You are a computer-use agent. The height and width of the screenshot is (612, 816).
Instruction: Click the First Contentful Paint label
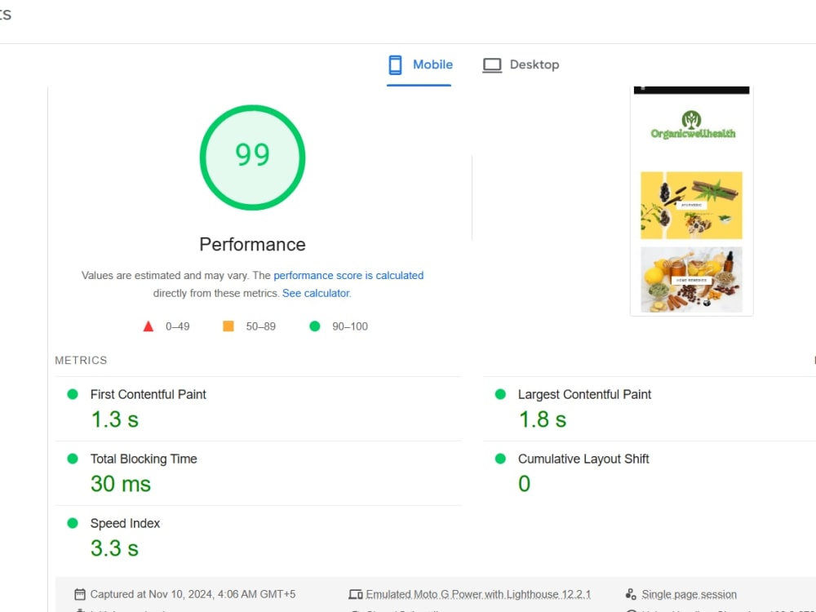click(149, 394)
